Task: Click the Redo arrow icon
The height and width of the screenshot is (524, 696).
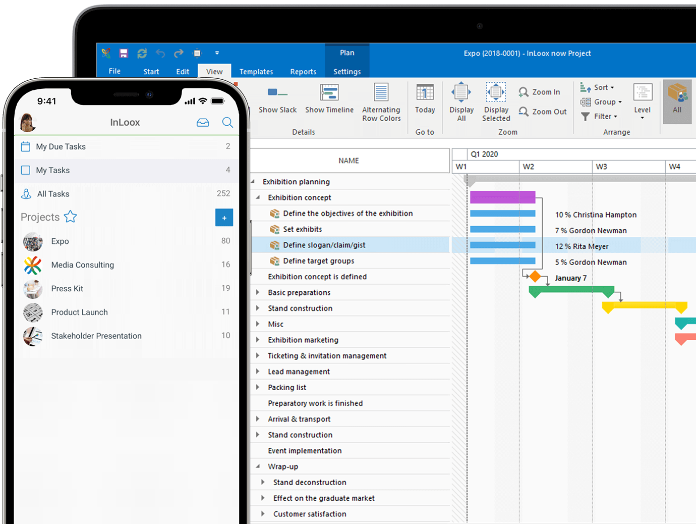Action: (x=179, y=53)
